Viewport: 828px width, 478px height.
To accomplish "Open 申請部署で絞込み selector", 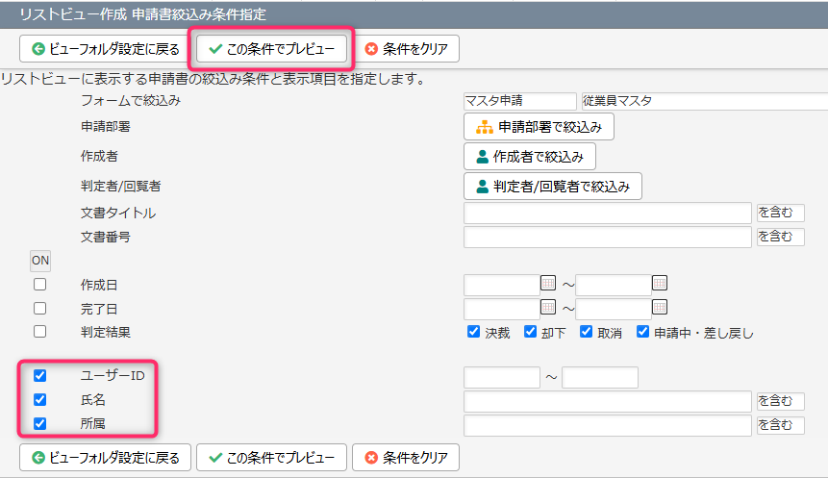I will pos(539,127).
